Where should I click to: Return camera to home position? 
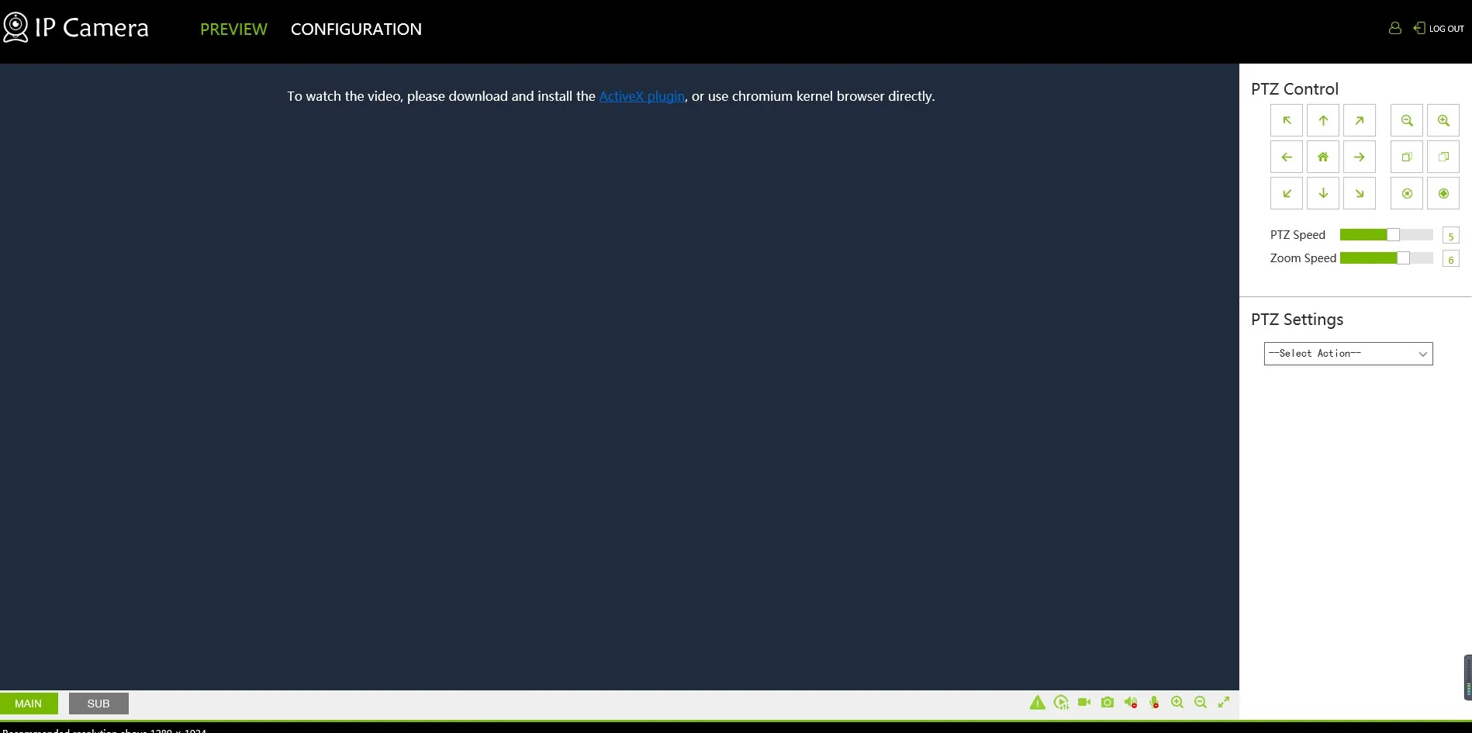coord(1323,157)
